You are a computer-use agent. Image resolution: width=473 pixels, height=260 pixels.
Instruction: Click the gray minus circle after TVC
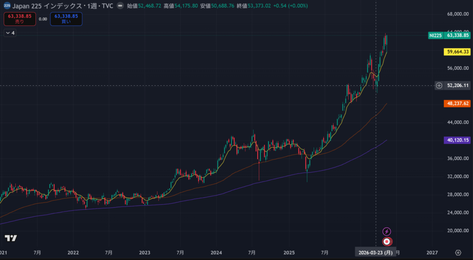(x=120, y=6)
